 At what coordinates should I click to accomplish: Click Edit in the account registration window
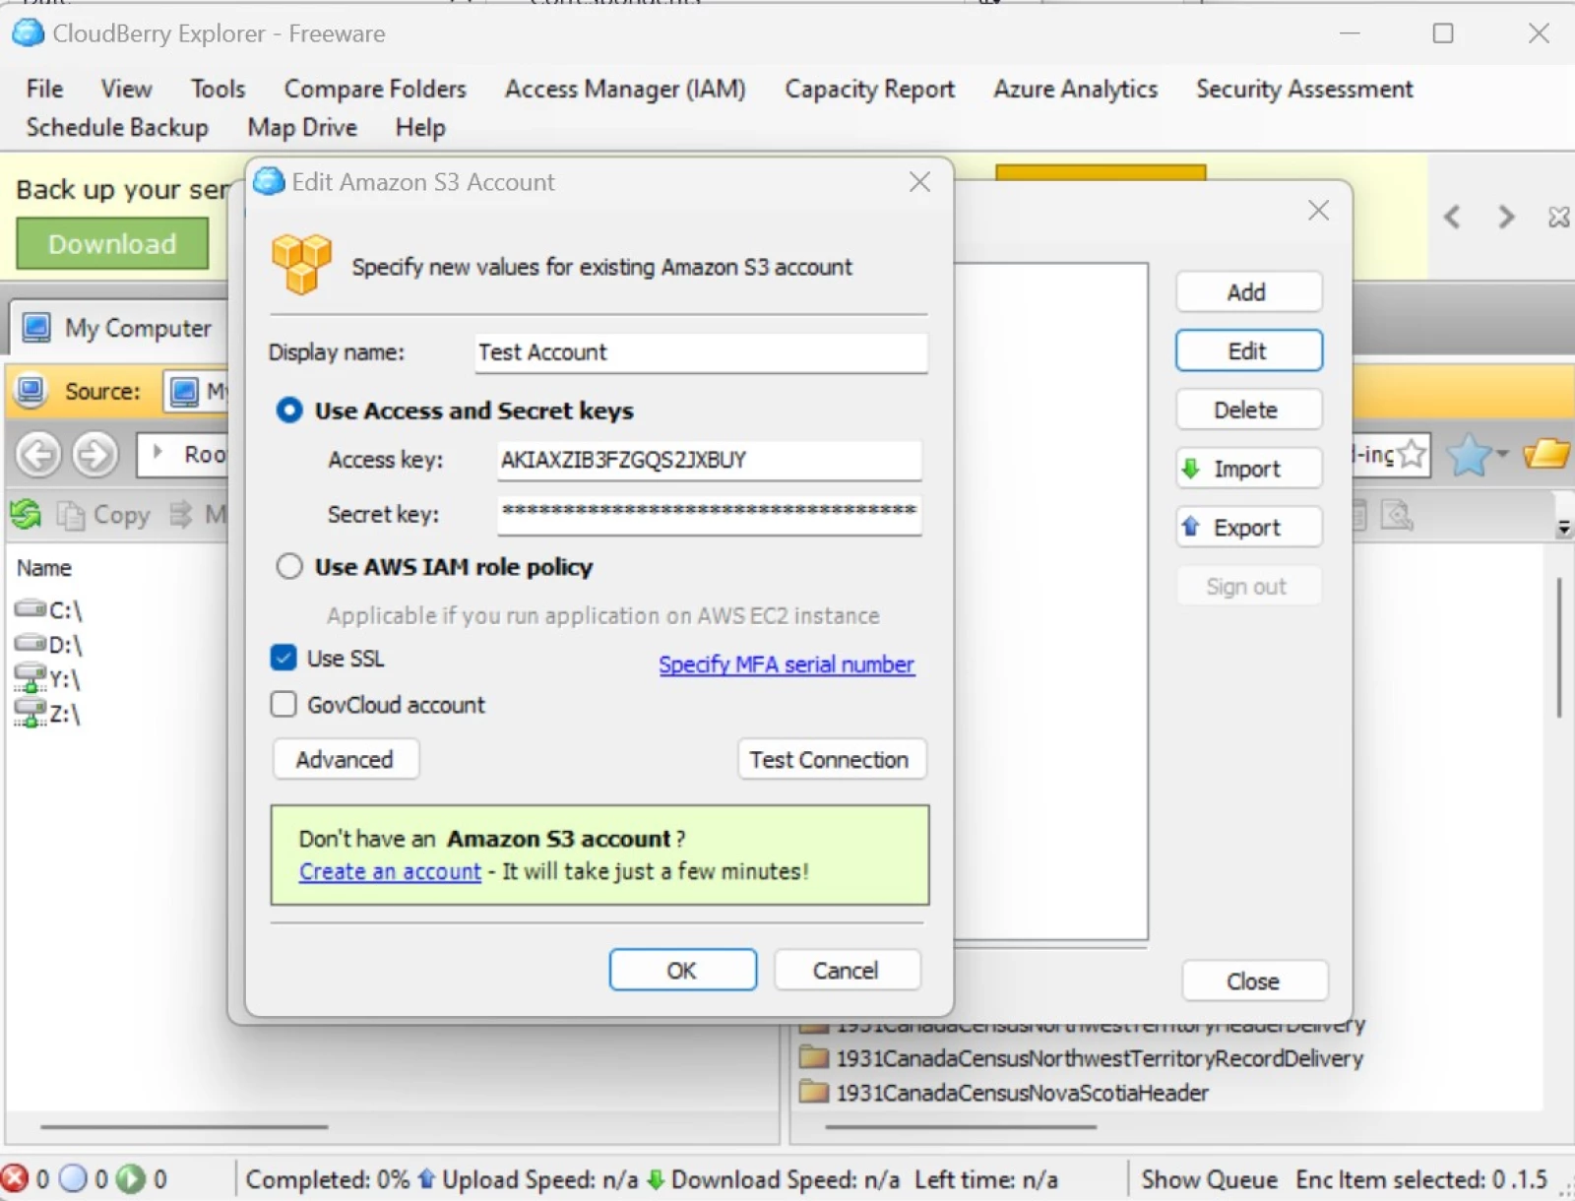(x=1248, y=351)
